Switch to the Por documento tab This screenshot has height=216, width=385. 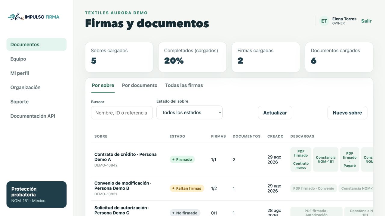pos(140,85)
